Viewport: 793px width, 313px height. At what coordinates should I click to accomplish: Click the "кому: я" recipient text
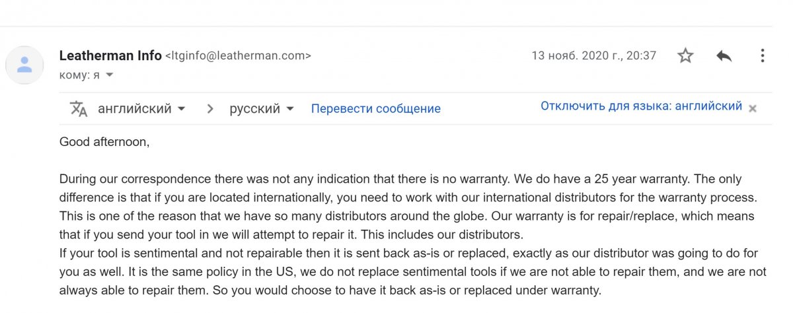click(x=79, y=75)
